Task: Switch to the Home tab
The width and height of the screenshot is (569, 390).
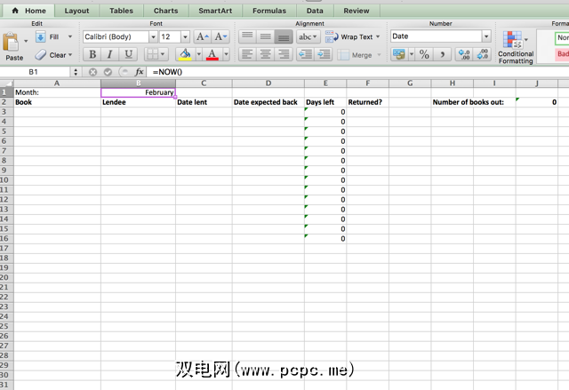Action: pos(29,11)
